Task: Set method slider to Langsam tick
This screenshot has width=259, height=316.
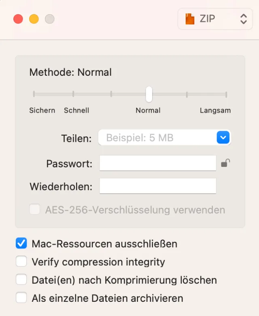Action: 226,94
